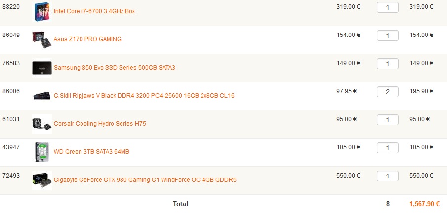Click the Corsair Hydro H75 cooler image
The image size is (447, 213).
(42, 124)
